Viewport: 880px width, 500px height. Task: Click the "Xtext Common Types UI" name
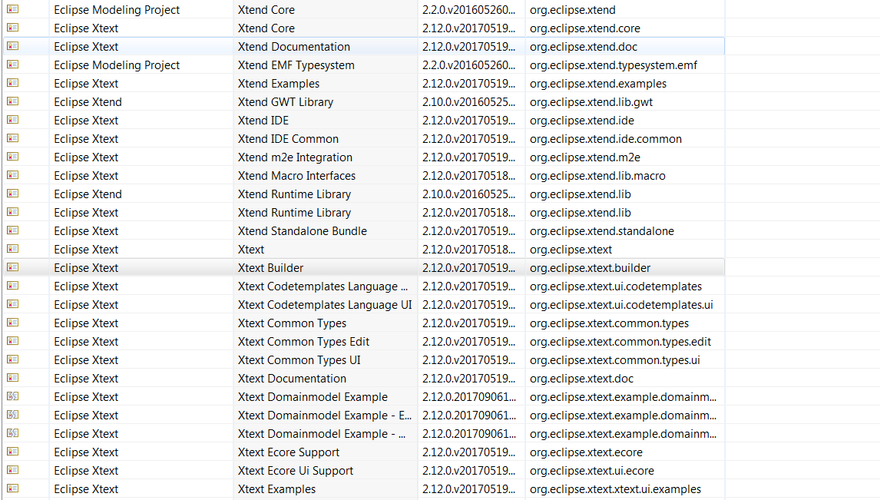tap(299, 360)
